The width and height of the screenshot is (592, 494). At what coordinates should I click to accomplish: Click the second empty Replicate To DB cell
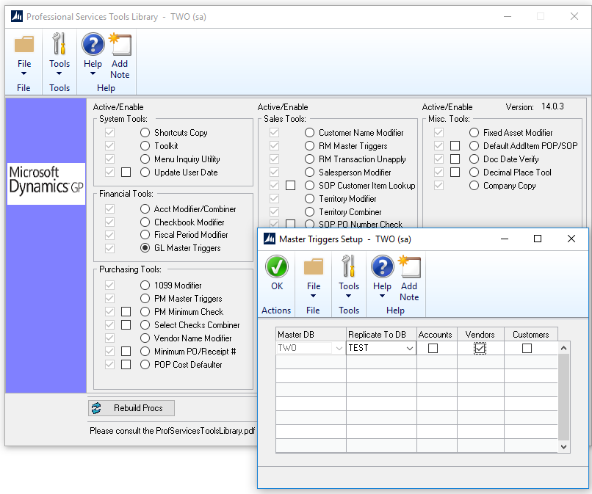[x=381, y=376]
